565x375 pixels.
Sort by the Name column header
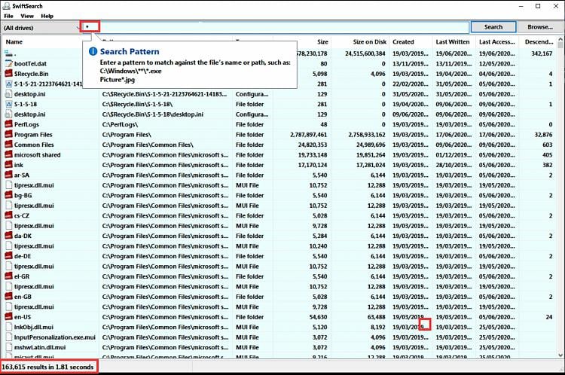[x=14, y=41]
